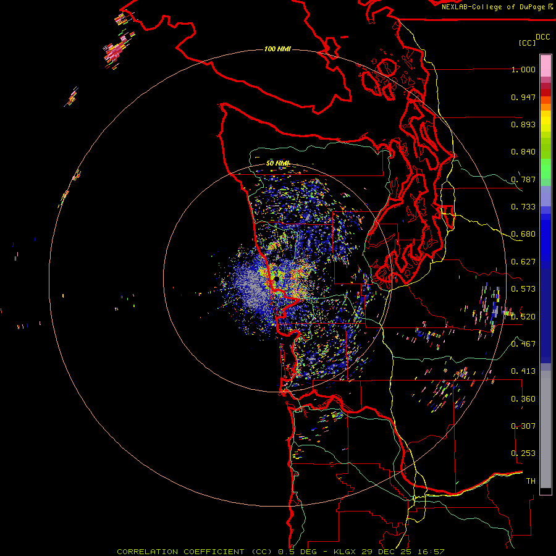This screenshot has width=556, height=556.
Task: Click the 0.307 color scale label
Action: tap(523, 426)
